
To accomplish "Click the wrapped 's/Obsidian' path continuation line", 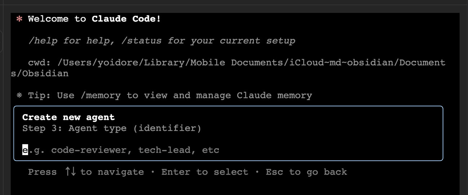I will 40,73.
